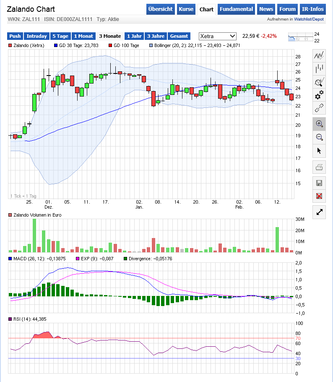333x382 pixels.
Task: Open the Kurse tab
Action: pos(186,9)
